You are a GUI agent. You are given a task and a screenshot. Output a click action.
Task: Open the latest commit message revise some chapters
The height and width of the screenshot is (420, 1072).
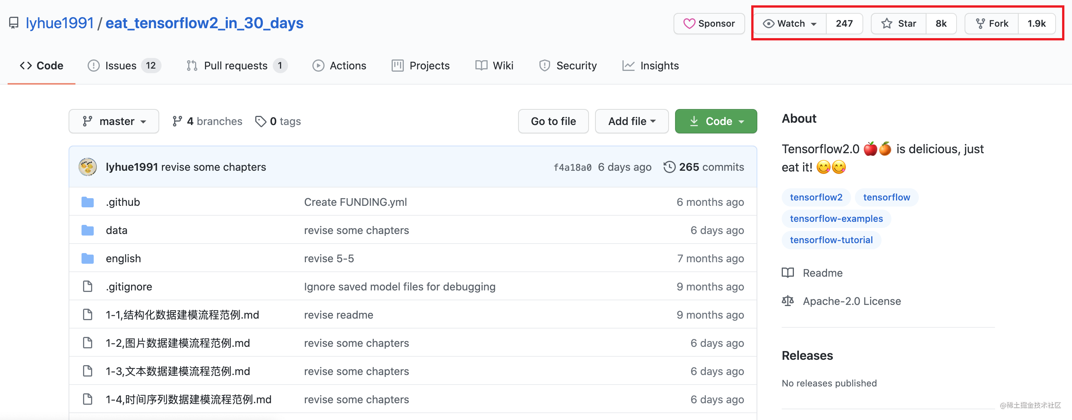pyautogui.click(x=213, y=167)
